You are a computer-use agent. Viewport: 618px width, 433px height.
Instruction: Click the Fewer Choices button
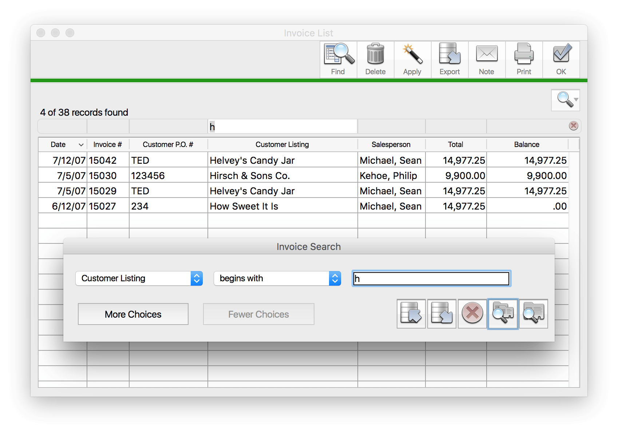click(x=258, y=314)
